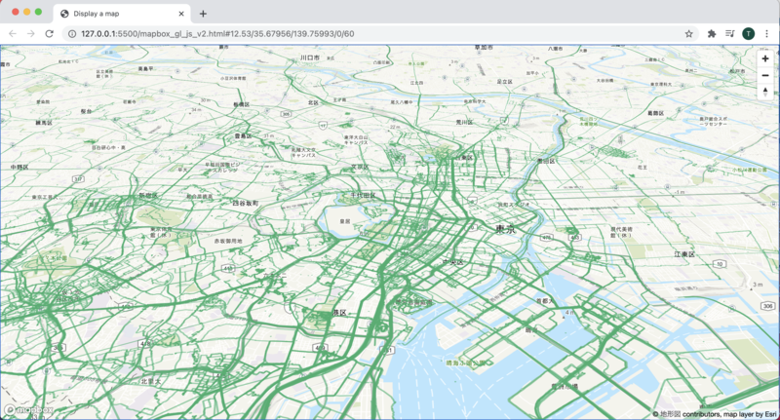Bookmark this page with the star icon
Screen dimensions: 780x420
pyautogui.click(x=688, y=34)
